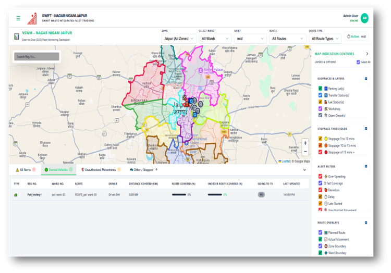Click the Workshop tools icon
The width and height of the screenshot is (391, 273).
point(326,108)
